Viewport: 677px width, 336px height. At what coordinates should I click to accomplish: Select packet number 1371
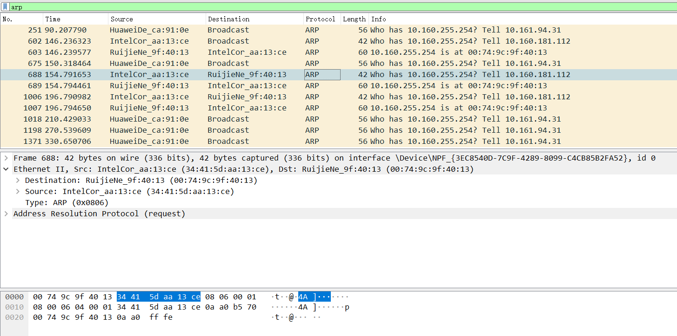click(338, 142)
